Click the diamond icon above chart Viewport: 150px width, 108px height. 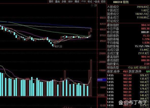92,6
